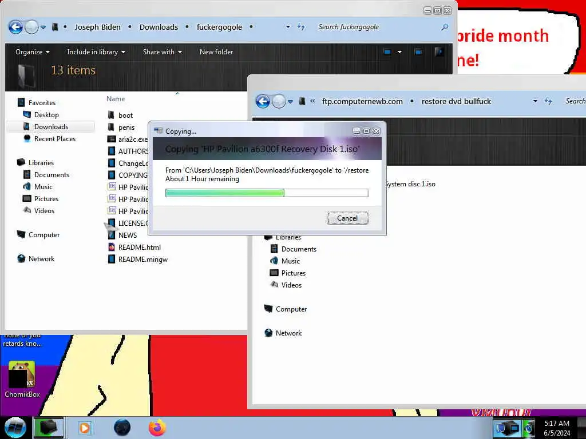
Task: Click Joseph Biden breadcrumb segment
Action: tap(97, 27)
